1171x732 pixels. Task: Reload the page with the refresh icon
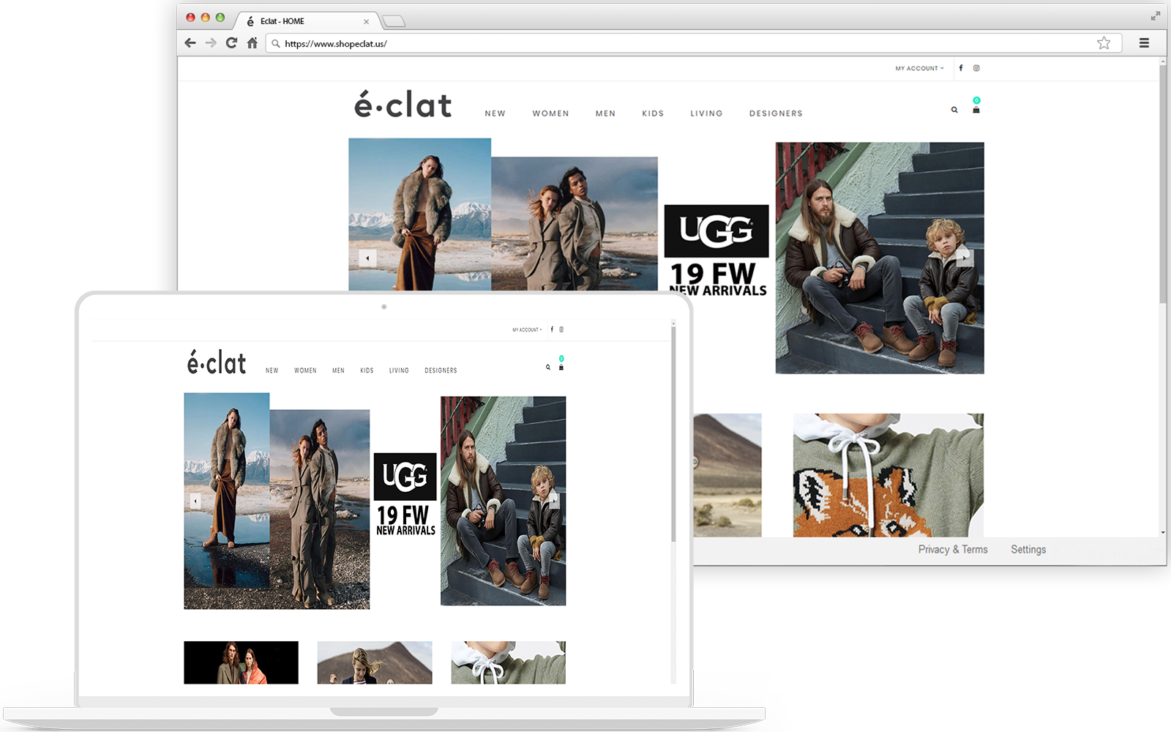231,43
